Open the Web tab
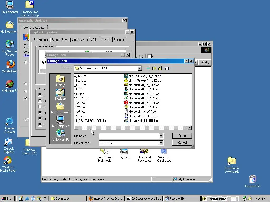Image resolution: width=270 pixels, height=202 pixels. (x=94, y=40)
